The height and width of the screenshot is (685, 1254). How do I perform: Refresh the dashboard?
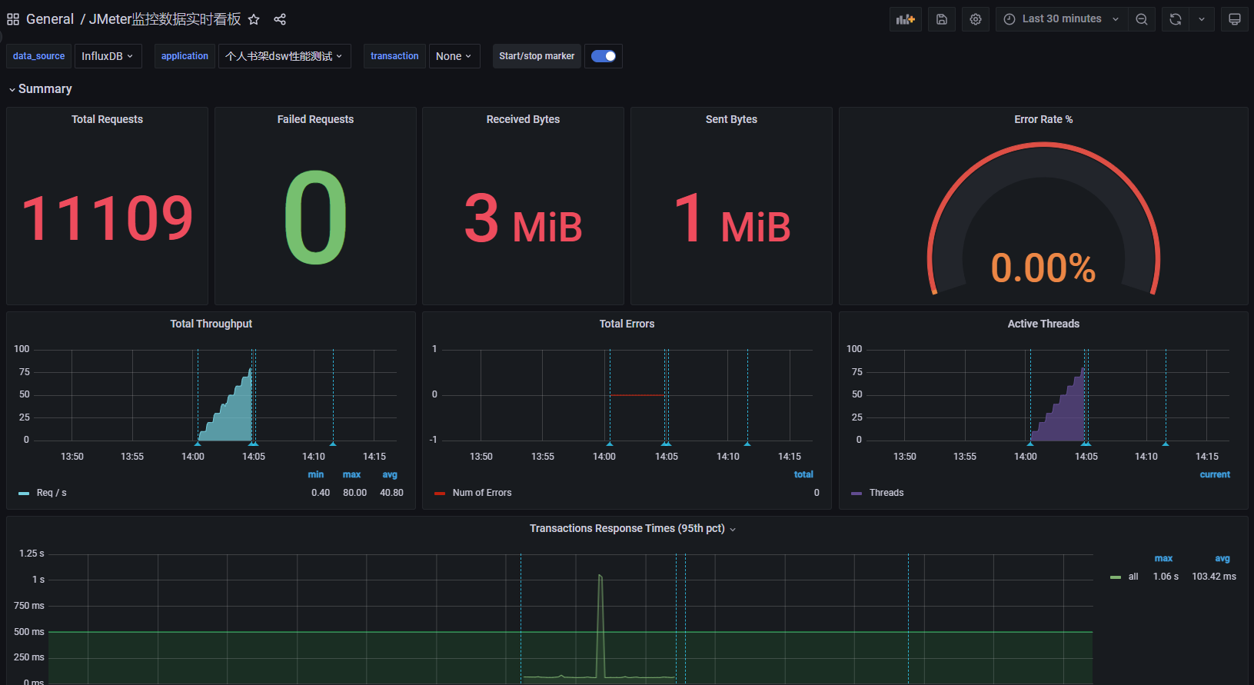click(x=1176, y=19)
